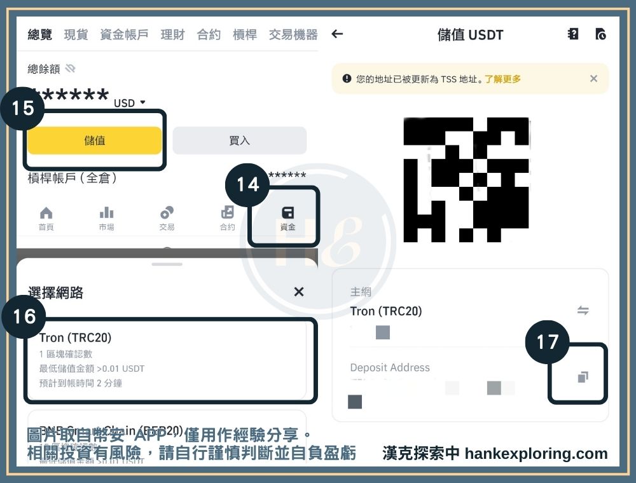Click 槓桿帳戶 (全倉) text
Image resolution: width=636 pixels, height=483 pixels.
(73, 177)
